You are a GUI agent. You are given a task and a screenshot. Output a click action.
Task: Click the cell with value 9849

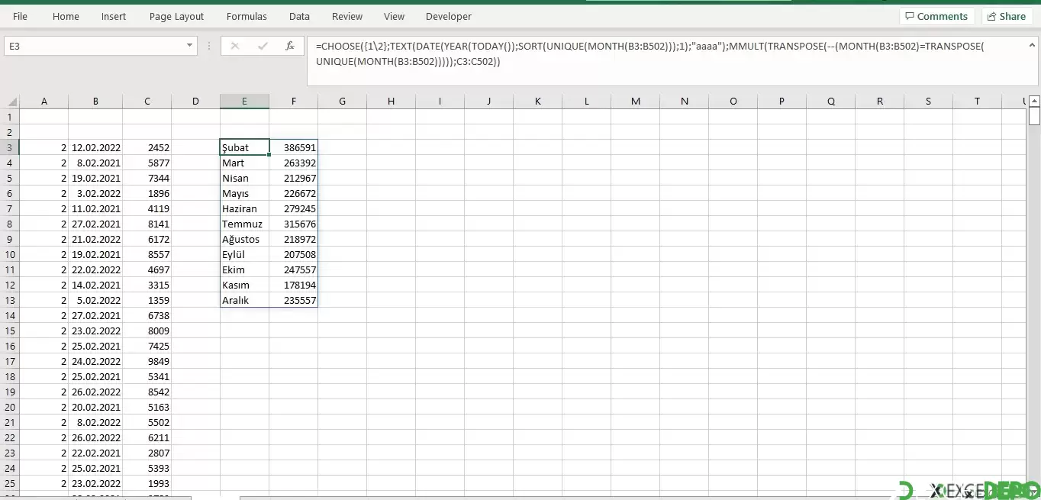pos(147,361)
